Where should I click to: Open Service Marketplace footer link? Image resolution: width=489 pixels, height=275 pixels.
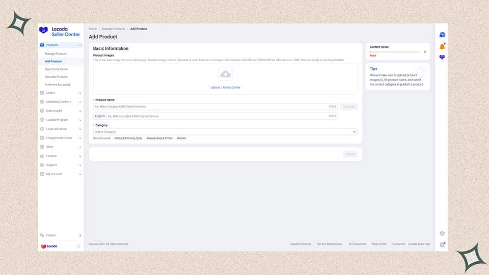330,244
